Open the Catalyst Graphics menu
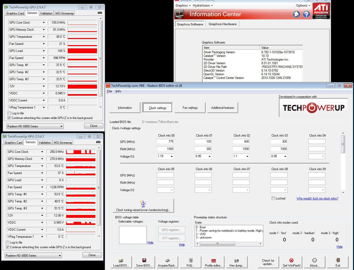 (183, 6)
